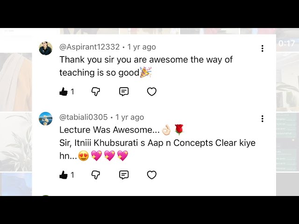Like the comment by @Aspirant12332
This screenshot has height=224, width=299.
64,91
